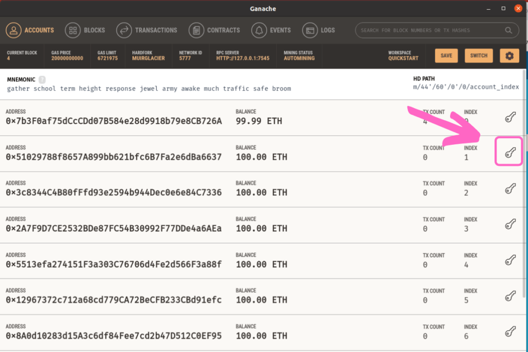Open the Accounts tab

pos(30,30)
